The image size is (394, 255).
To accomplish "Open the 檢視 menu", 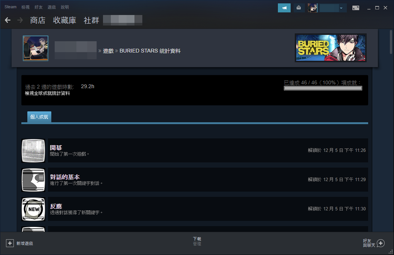I will (25, 7).
